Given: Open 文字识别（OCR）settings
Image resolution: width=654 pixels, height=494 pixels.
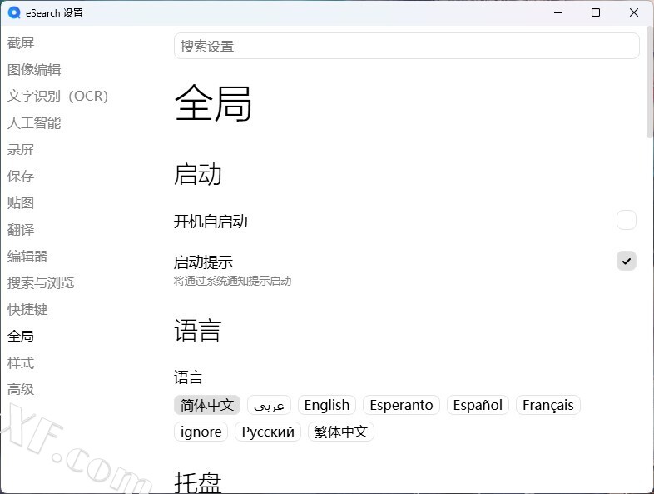Looking at the screenshot, I should tap(57, 97).
